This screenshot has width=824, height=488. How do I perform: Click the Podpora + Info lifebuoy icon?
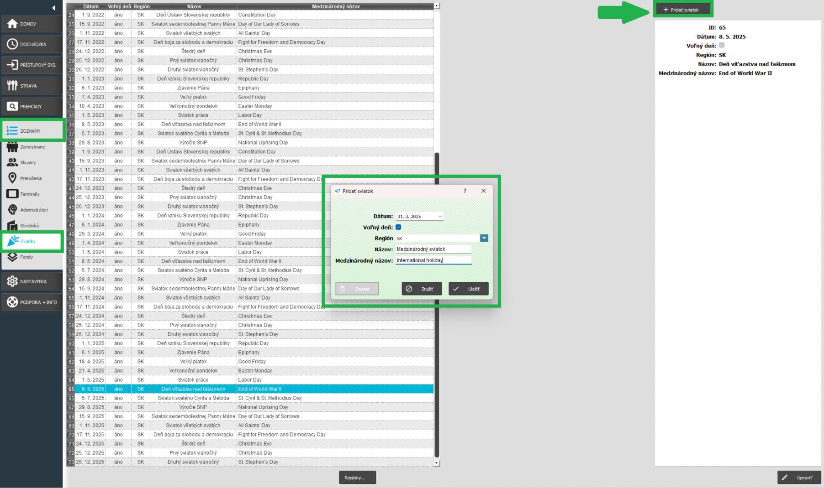pyautogui.click(x=12, y=302)
